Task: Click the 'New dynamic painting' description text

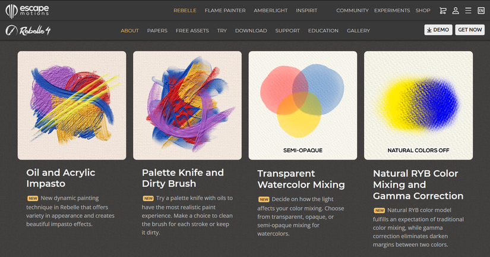Action: (x=70, y=211)
